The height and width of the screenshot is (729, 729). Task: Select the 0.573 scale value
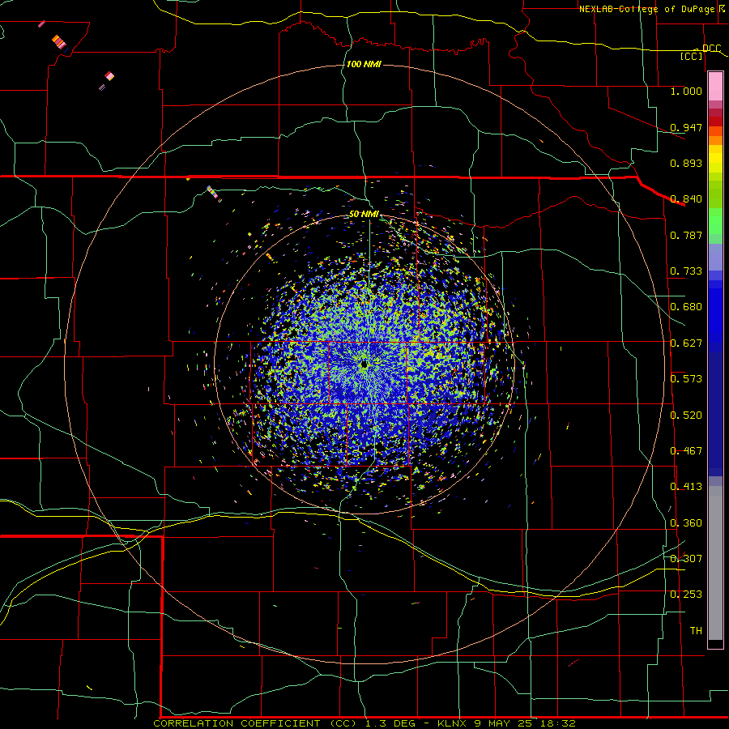[x=686, y=378]
